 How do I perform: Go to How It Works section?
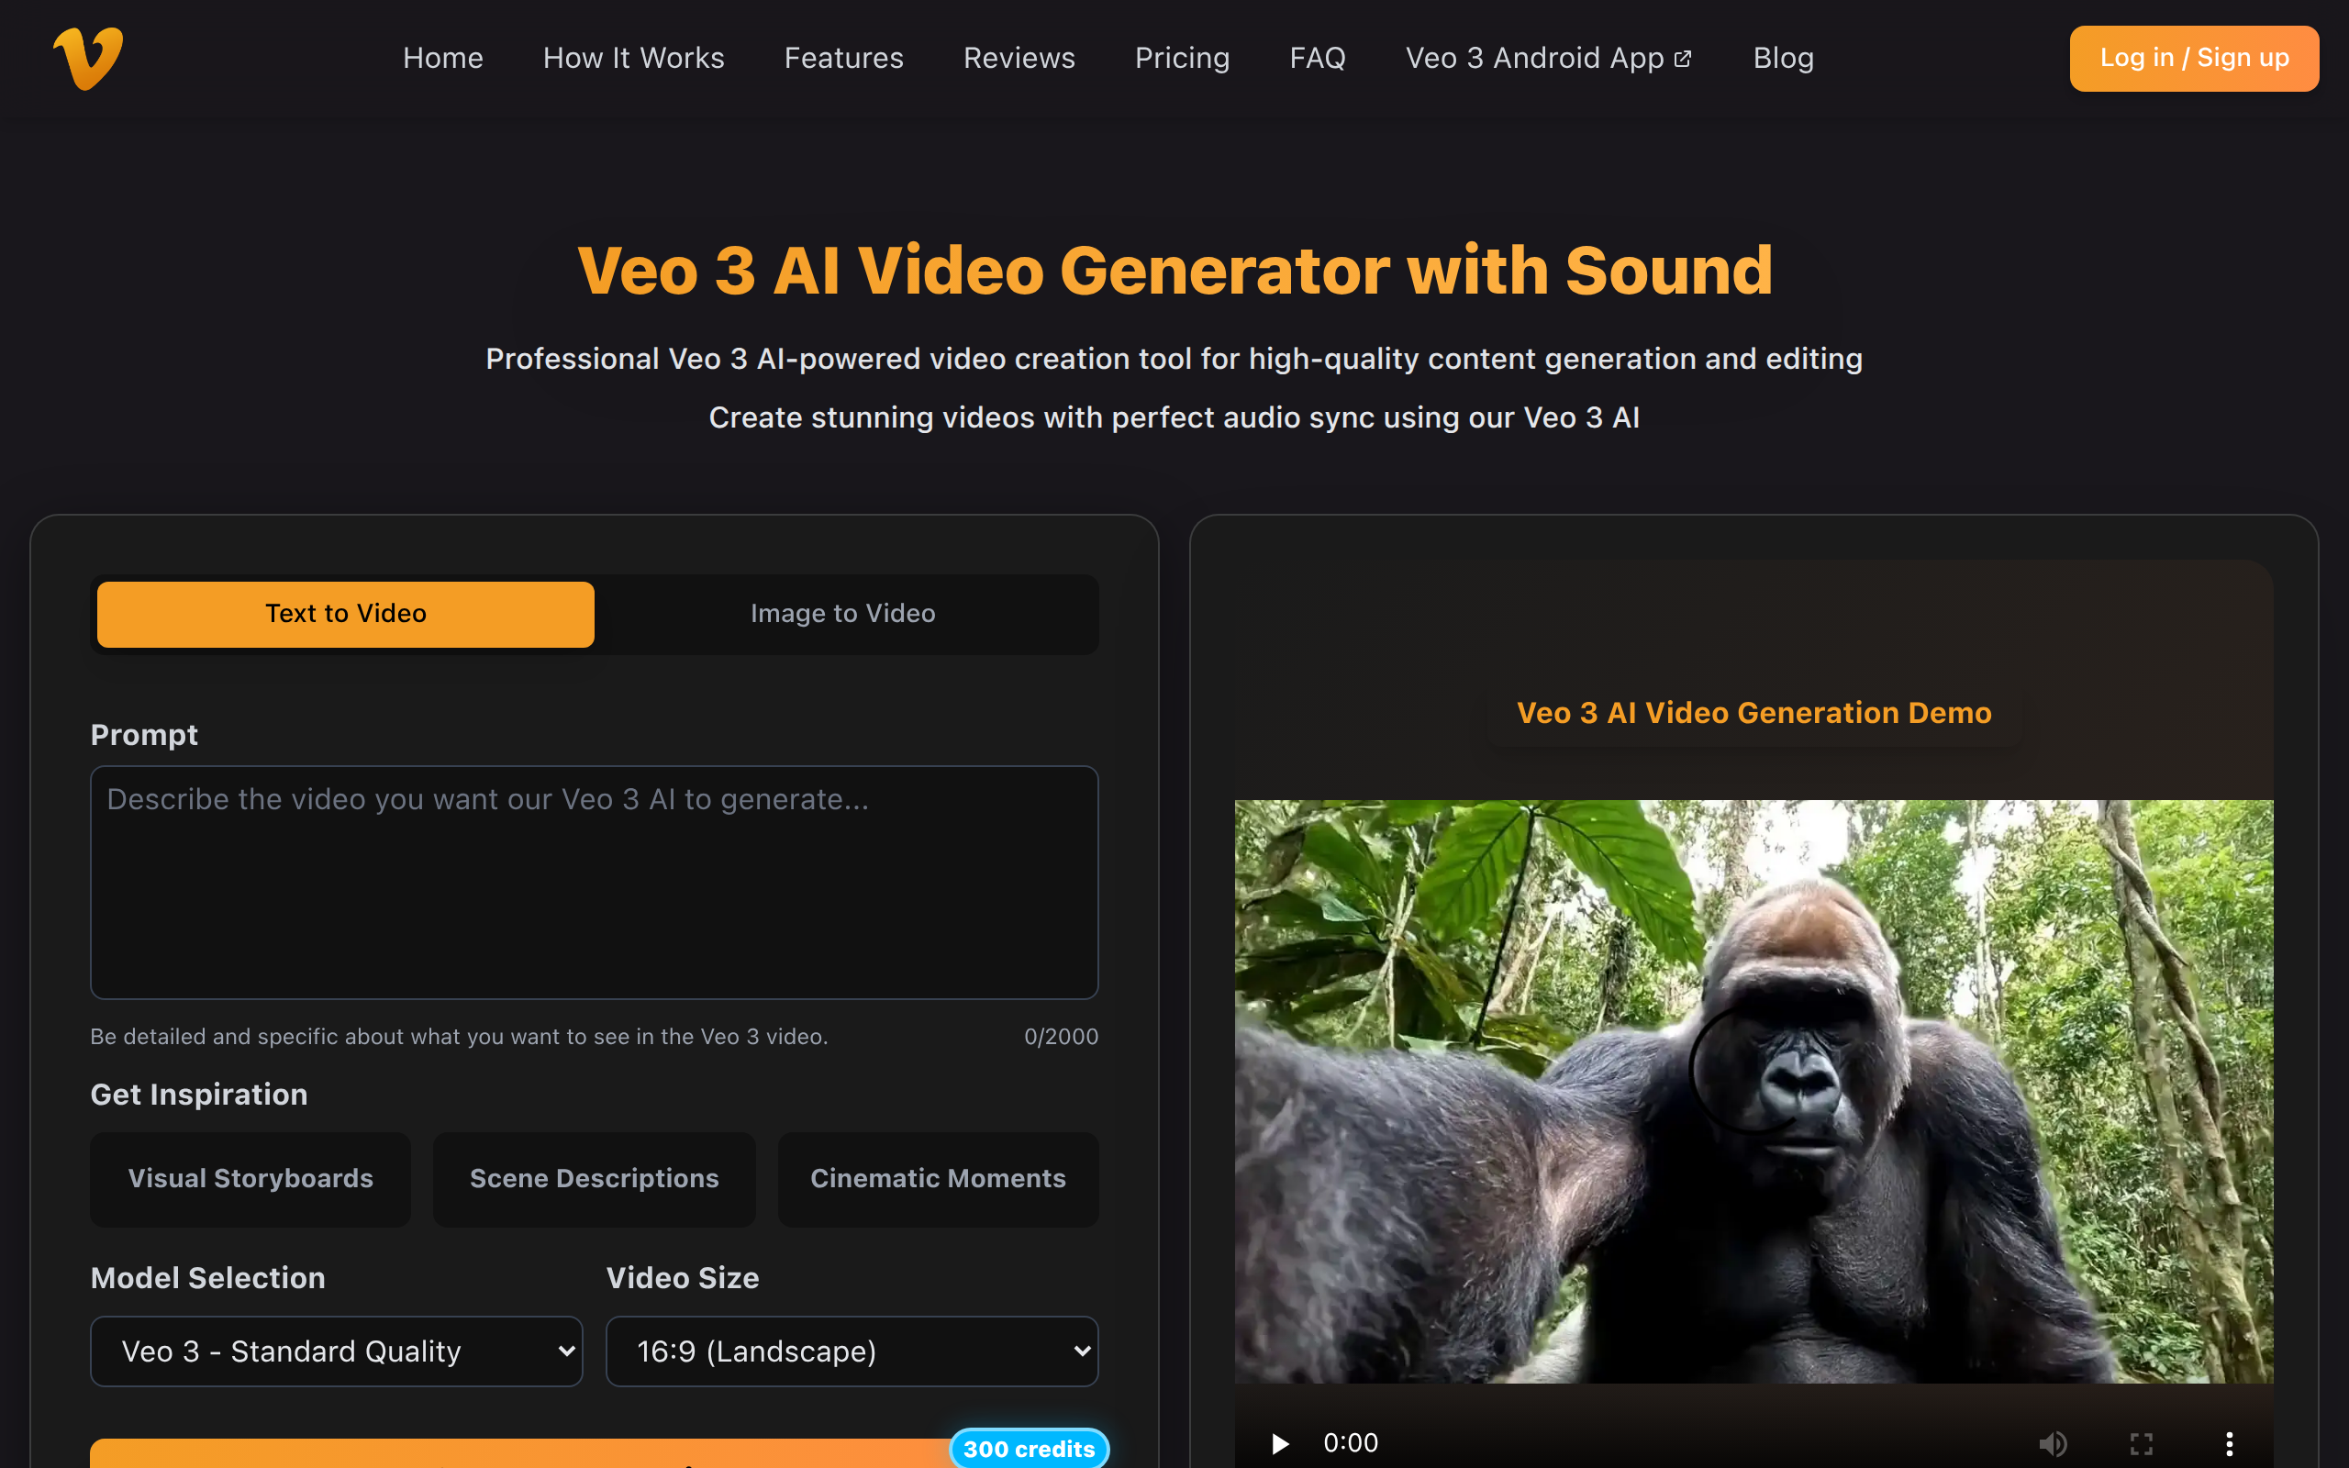(634, 58)
